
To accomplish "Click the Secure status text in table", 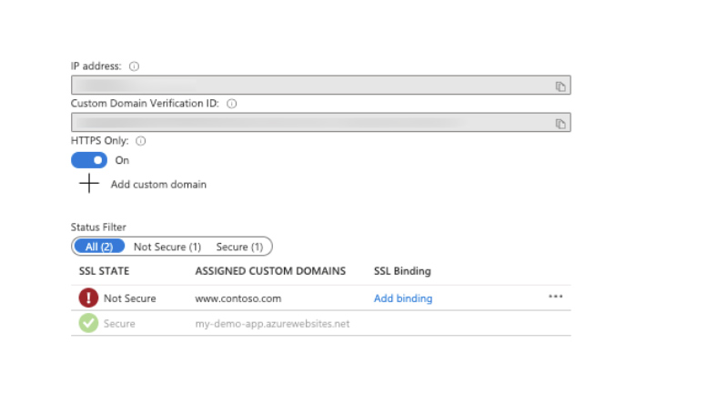I will click(119, 324).
